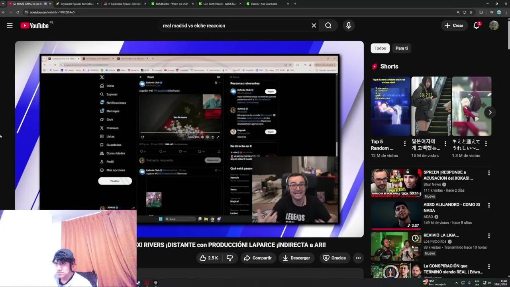Image resolution: width=510 pixels, height=287 pixels.
Task: Open YouTube notifications bell
Action: [x=477, y=26]
